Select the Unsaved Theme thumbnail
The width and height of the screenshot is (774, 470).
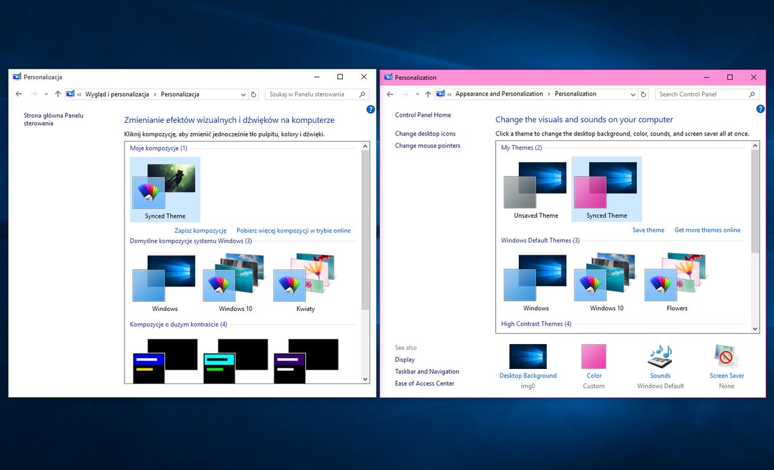[x=536, y=189]
